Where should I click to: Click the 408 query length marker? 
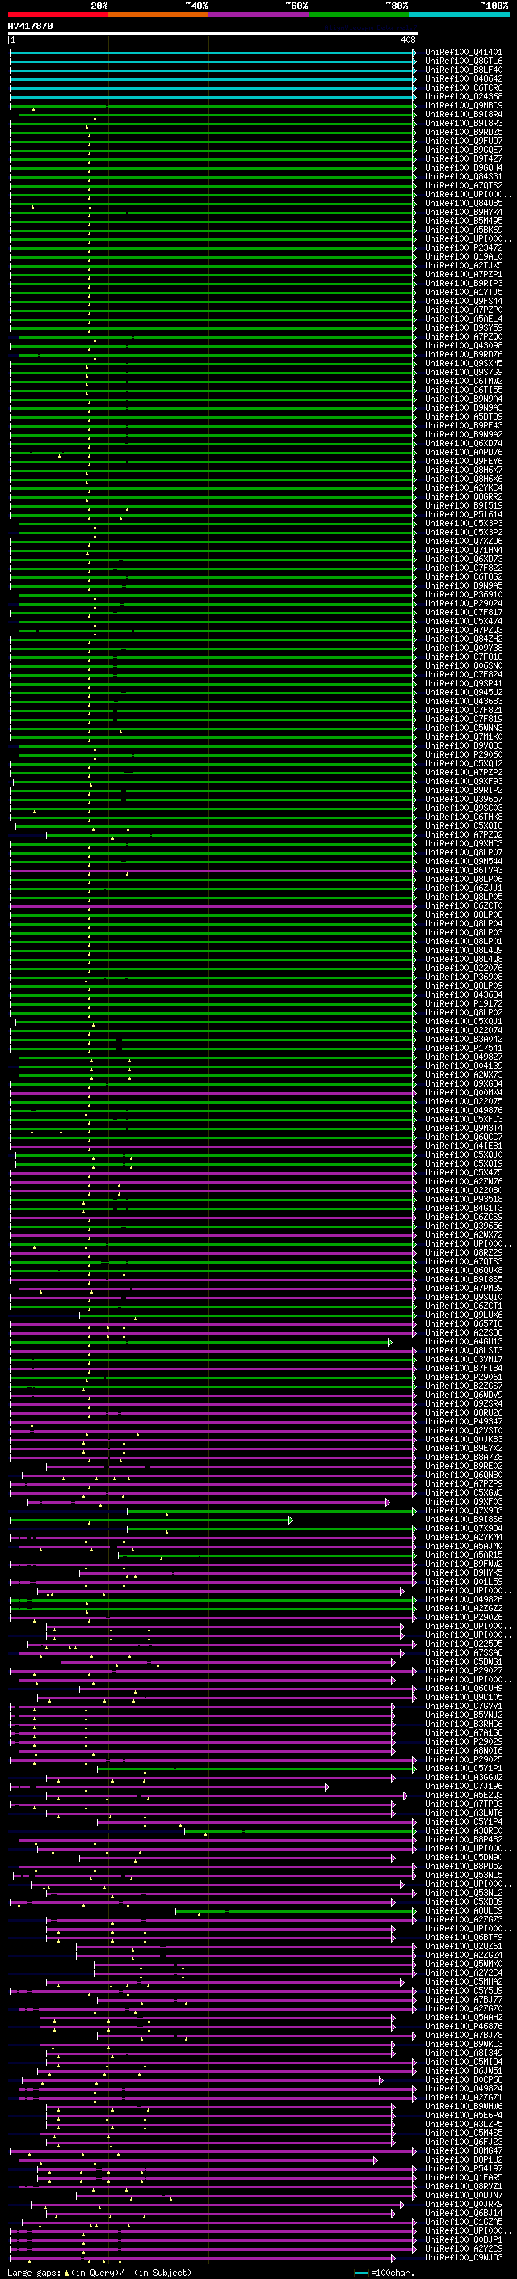407,40
